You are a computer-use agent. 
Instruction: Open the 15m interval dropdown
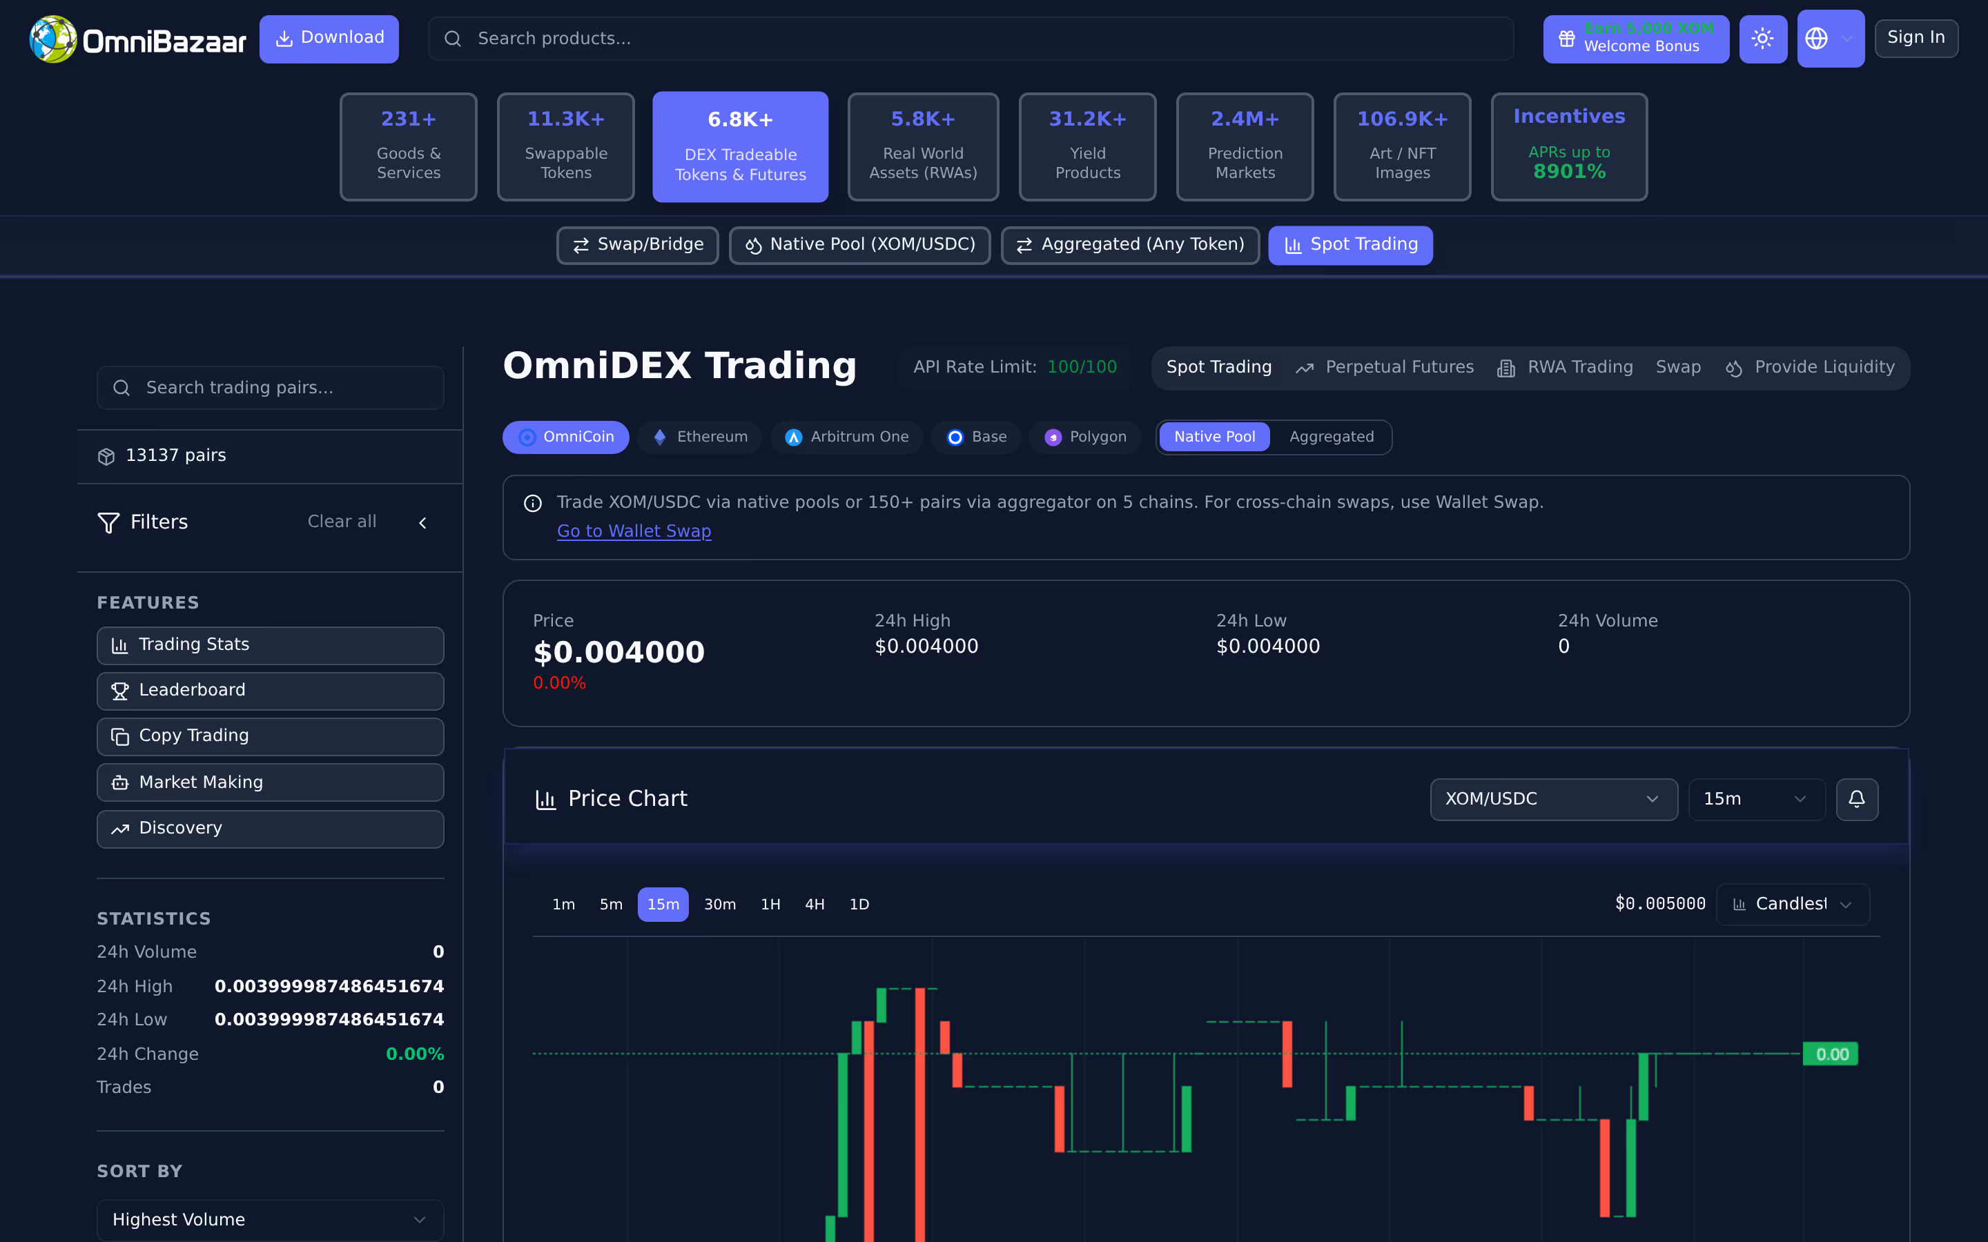pos(1756,799)
